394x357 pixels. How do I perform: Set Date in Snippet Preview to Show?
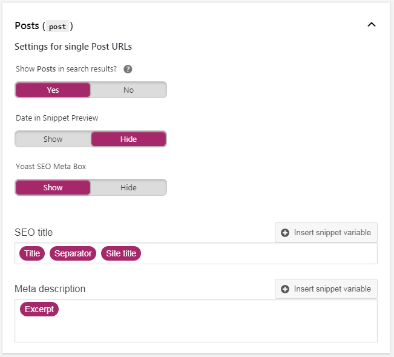(x=53, y=139)
